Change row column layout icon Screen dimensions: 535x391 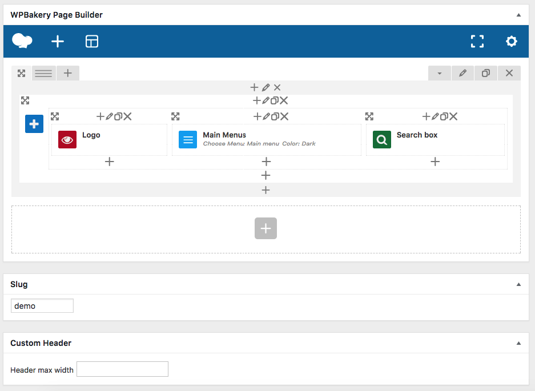[43, 73]
